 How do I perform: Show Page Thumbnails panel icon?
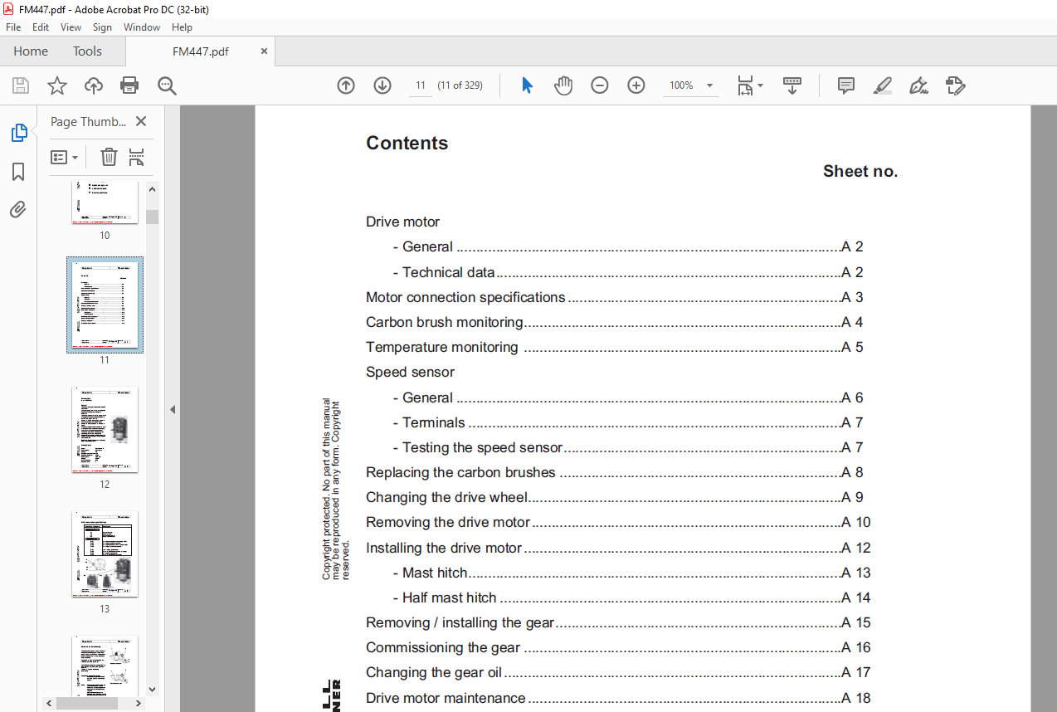click(18, 133)
